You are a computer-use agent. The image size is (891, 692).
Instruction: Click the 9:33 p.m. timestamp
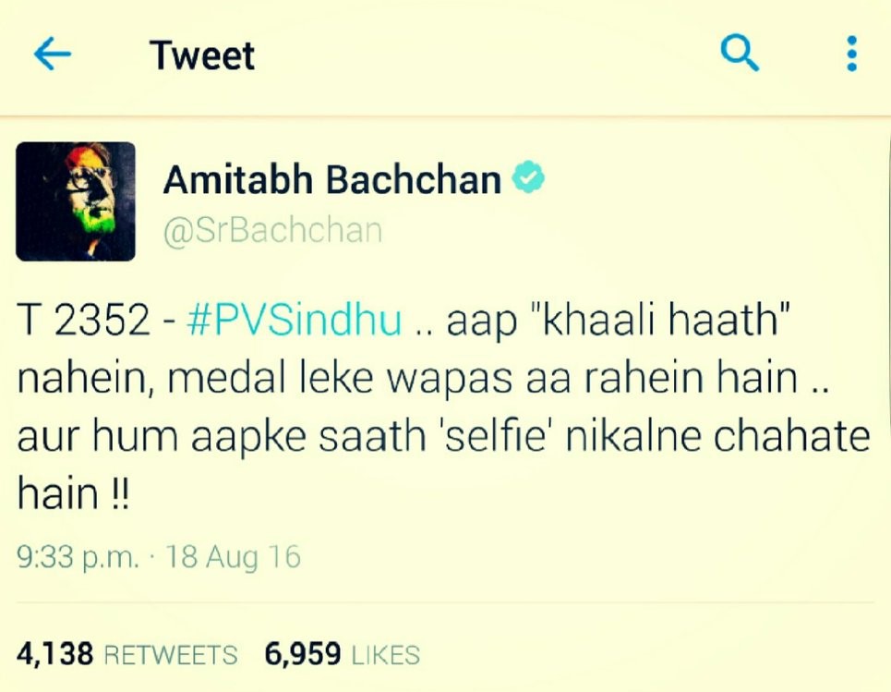pyautogui.click(x=78, y=557)
